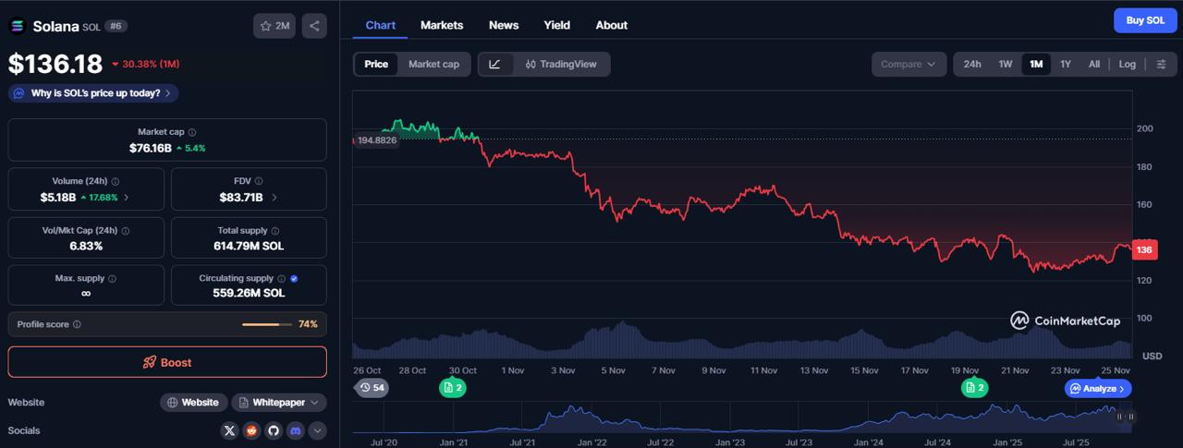Open Why is SOL's price up today
The height and width of the screenshot is (448, 1183).
[93, 93]
